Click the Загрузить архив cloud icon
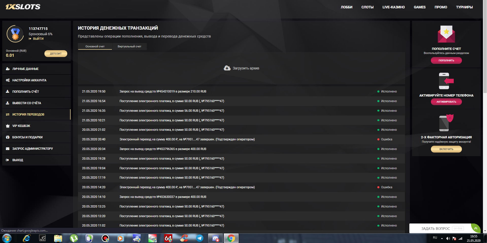487x243 pixels. (227, 68)
